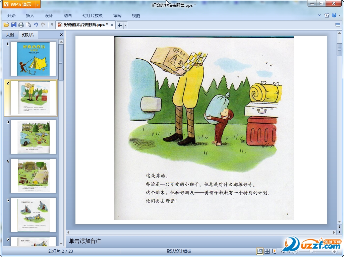Image resolution: width=344 pixels, height=257 pixels.
Task: Open the WPS 演示 application menu
Action: tap(19, 4)
